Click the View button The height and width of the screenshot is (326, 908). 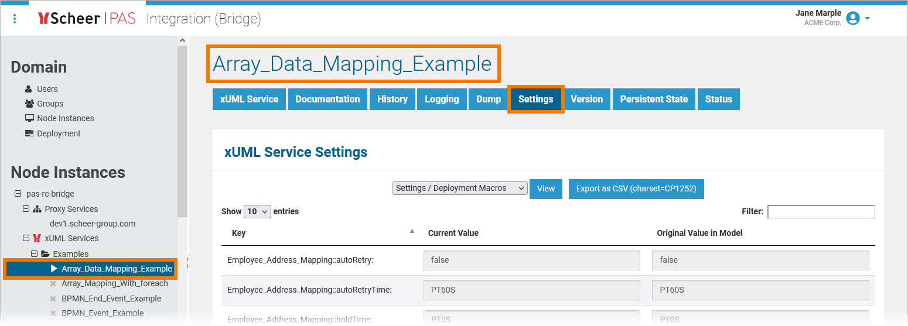click(546, 188)
